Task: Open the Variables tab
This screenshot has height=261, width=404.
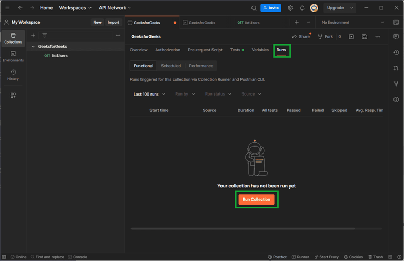Action: pyautogui.click(x=260, y=50)
